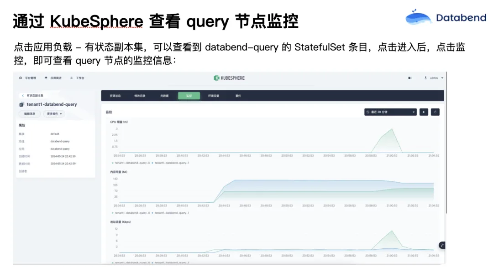Open 应用商店 app store
The width and height of the screenshot is (493, 267).
(53, 78)
